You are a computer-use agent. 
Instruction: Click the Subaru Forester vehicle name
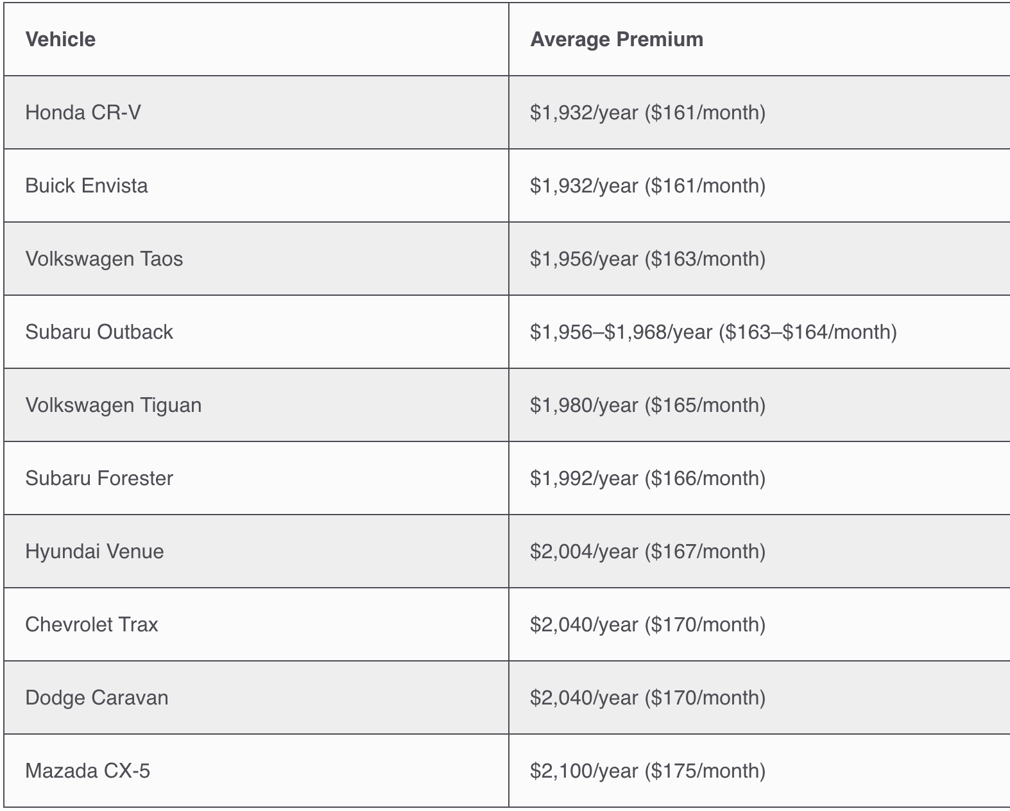[x=99, y=479]
